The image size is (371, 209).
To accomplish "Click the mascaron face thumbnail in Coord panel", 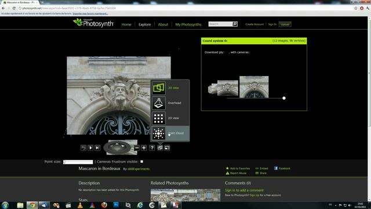I will [228, 88].
